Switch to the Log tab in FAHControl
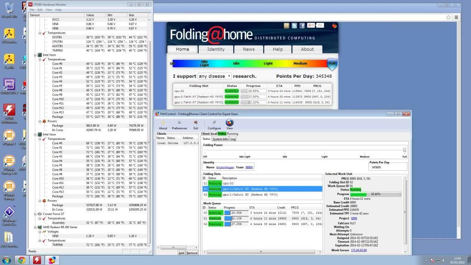The height and width of the screenshot is (265, 471). point(233,139)
